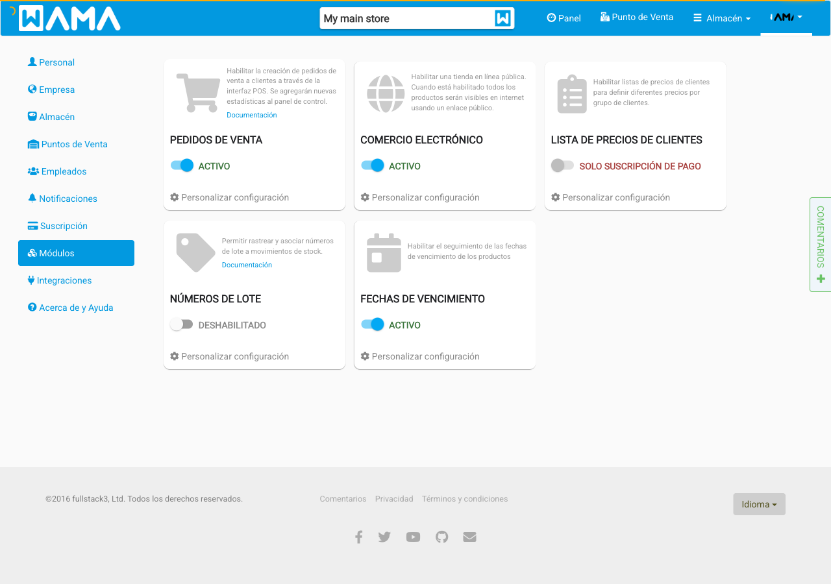Disable the Fechas de Vencimiento switch
This screenshot has width=831, height=584.
tap(373, 324)
